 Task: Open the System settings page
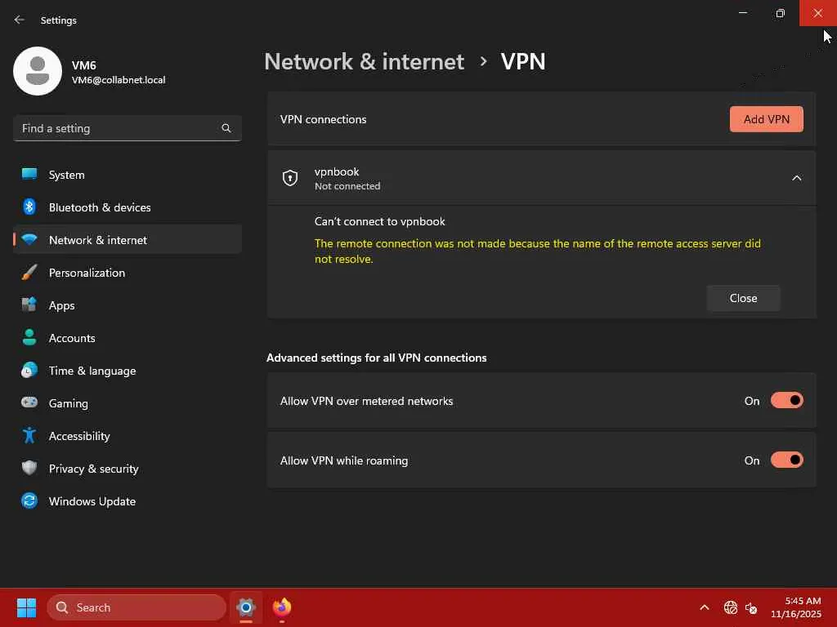click(x=66, y=175)
